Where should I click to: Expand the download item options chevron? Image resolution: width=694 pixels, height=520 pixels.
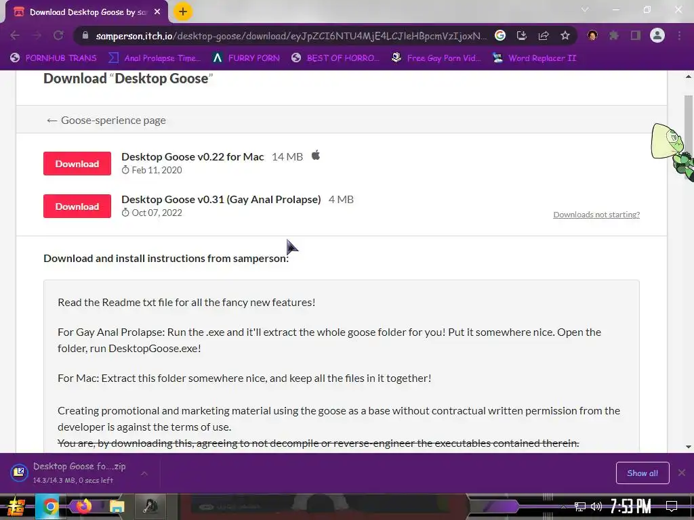point(144,473)
